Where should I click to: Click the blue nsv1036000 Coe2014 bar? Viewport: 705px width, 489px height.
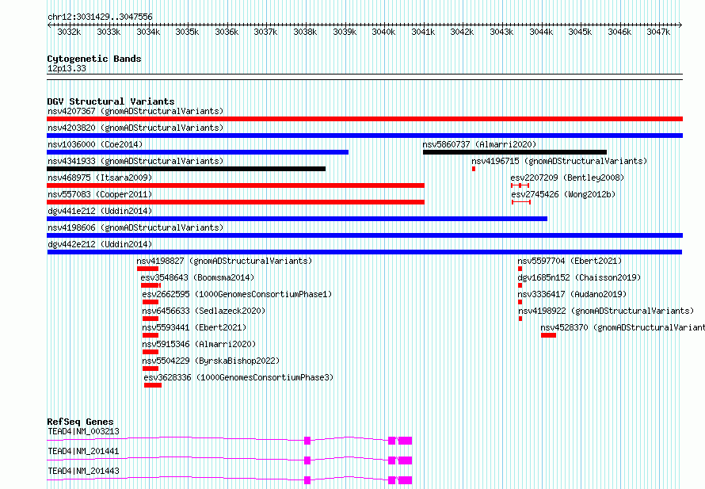(197, 152)
